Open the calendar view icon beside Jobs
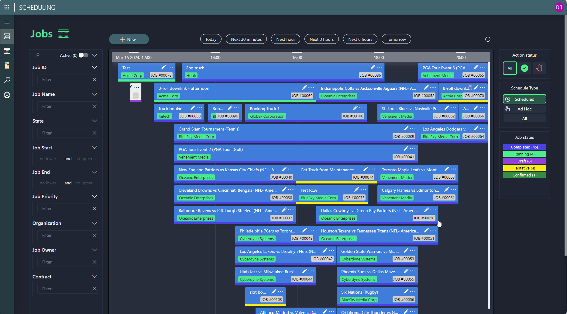Screen dimensions: 567x314 coord(64,33)
